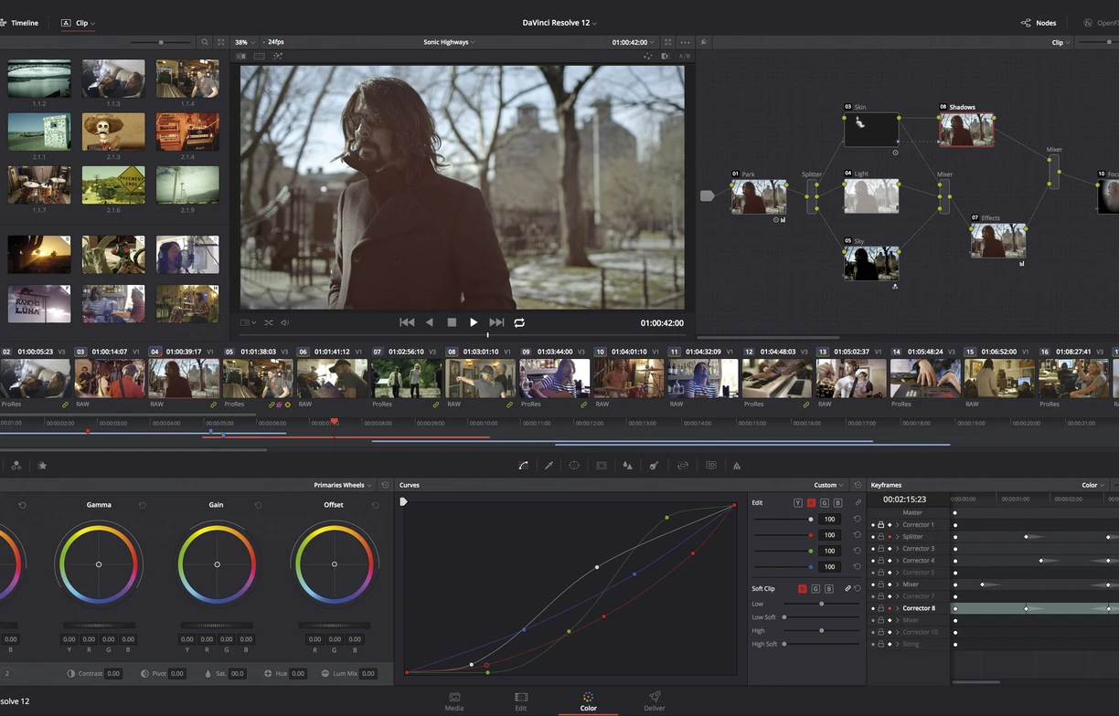Expand the Corrector 3 keyframe track
This screenshot has height=716, width=1119.
(x=898, y=549)
